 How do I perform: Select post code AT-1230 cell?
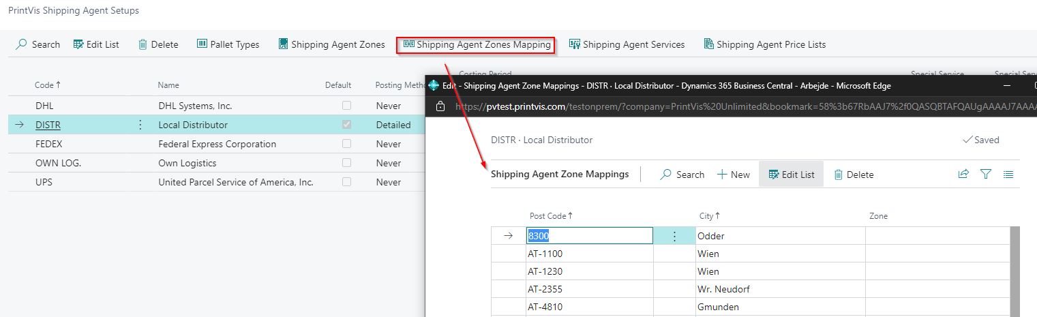pyautogui.click(x=589, y=271)
